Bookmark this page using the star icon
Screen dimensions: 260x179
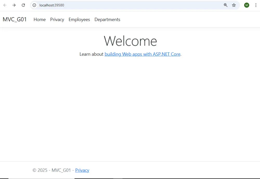click(234, 5)
